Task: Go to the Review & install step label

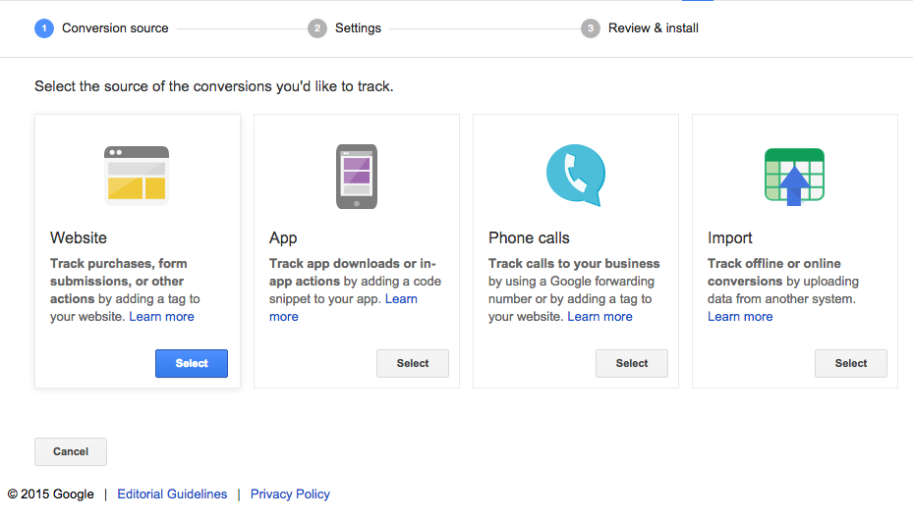Action: [654, 28]
